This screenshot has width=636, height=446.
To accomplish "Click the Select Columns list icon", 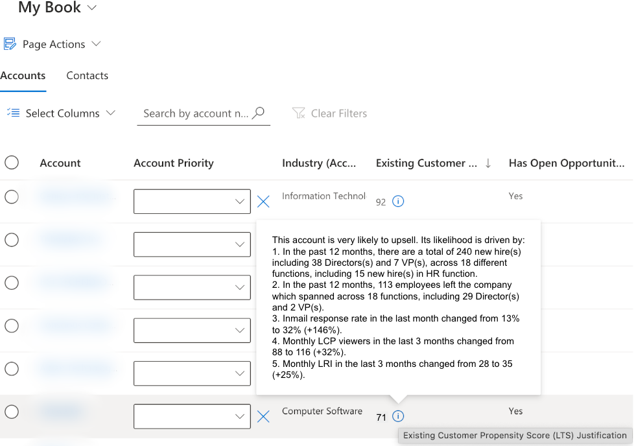I will coord(13,113).
